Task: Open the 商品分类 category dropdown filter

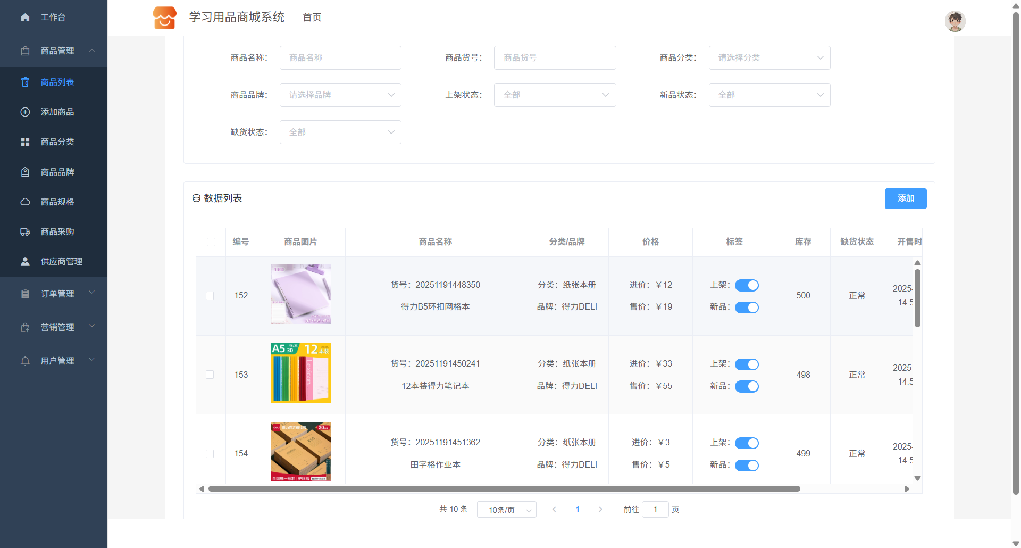Action: pos(769,57)
